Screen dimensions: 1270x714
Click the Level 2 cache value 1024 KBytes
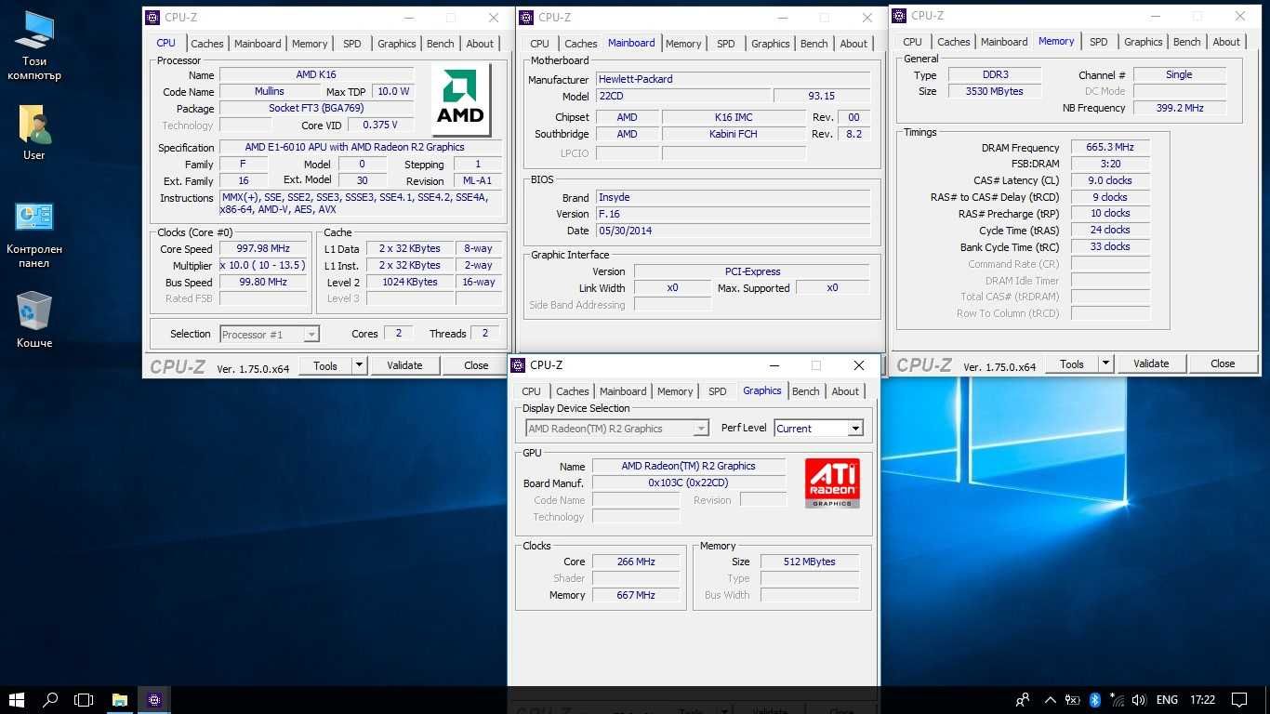point(409,282)
